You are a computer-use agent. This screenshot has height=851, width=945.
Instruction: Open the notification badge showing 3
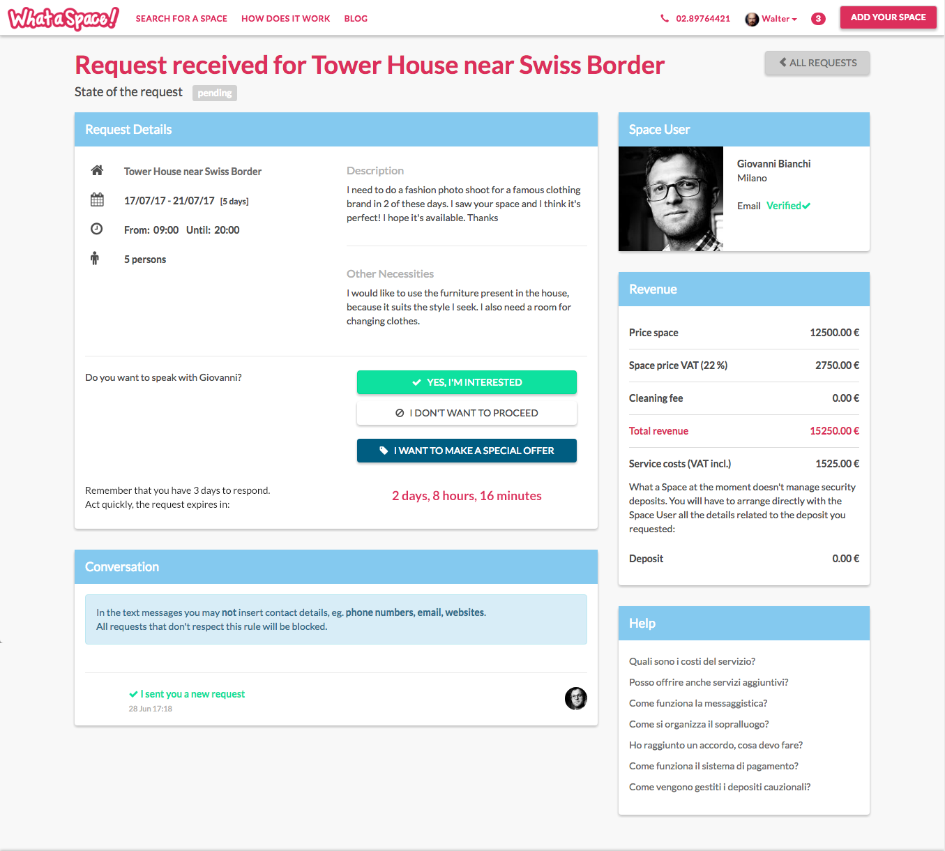(x=818, y=19)
